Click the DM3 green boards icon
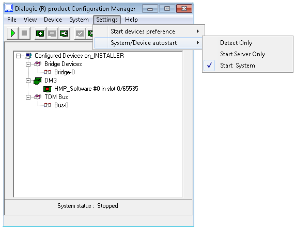The width and height of the screenshot is (295, 228). (38, 81)
